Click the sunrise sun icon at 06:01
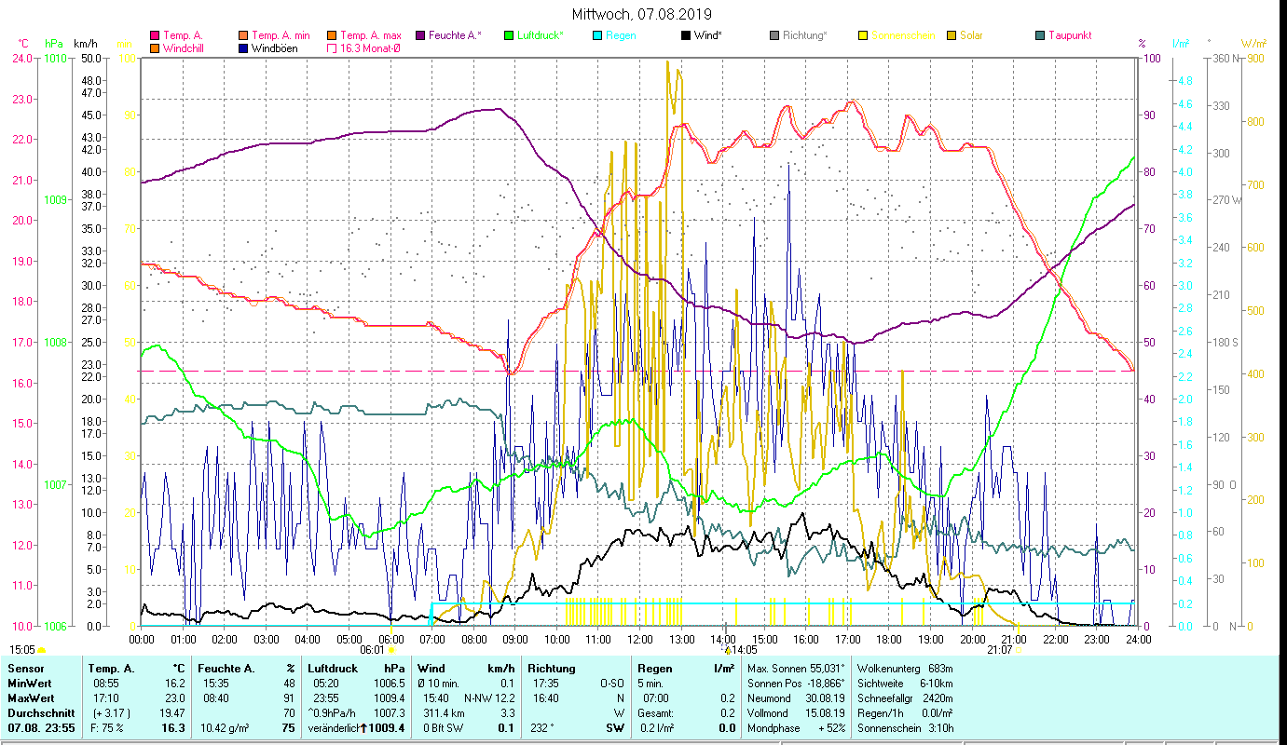1287x745 pixels. tap(391, 650)
